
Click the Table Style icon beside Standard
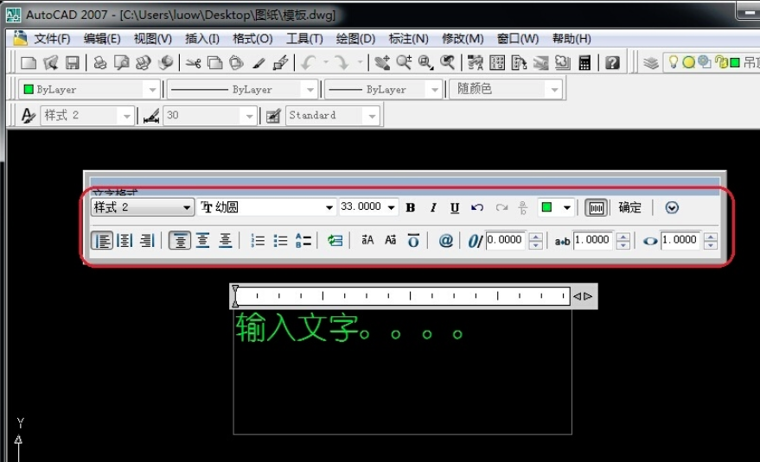(273, 115)
